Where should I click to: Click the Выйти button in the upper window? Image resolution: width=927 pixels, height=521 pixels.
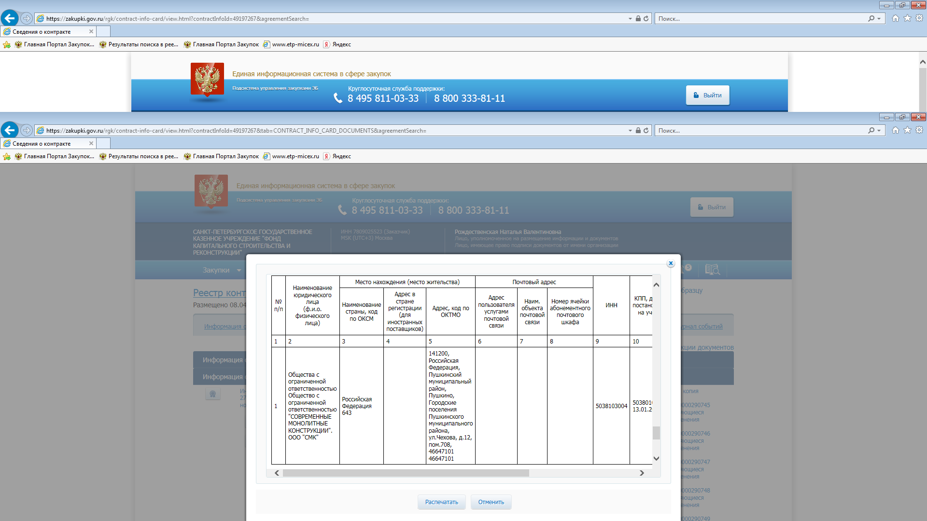[707, 95]
